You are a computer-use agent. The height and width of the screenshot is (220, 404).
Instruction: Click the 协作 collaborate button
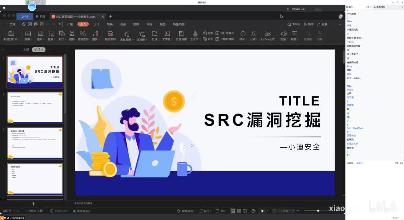(309, 24)
